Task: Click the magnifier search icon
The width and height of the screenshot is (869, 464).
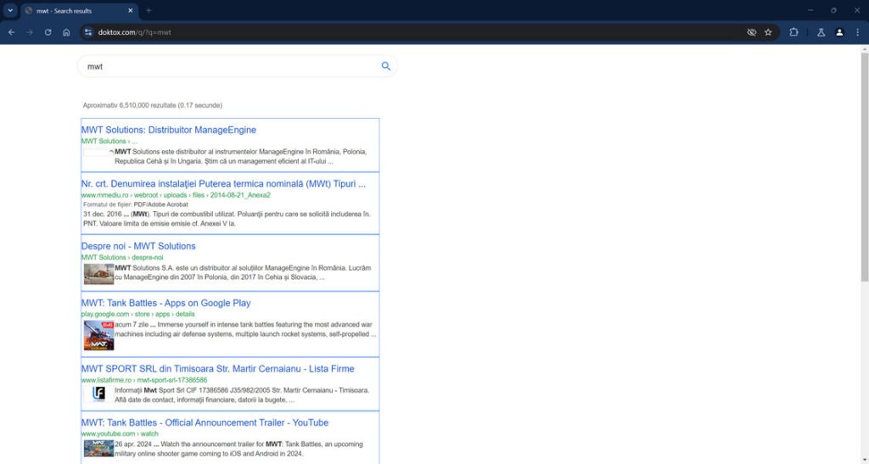Action: tap(386, 66)
